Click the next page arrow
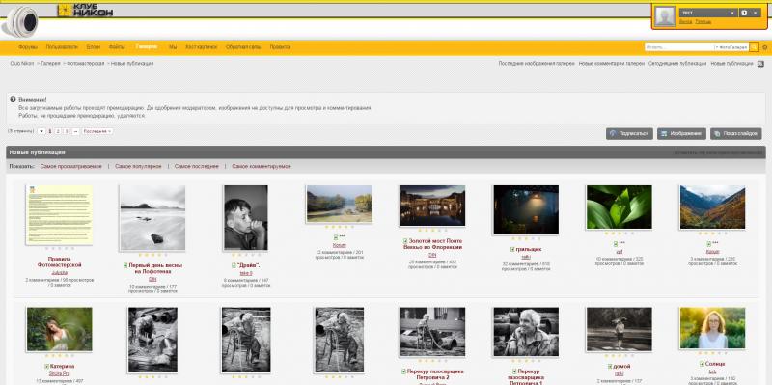This screenshot has width=772, height=385. click(x=75, y=131)
